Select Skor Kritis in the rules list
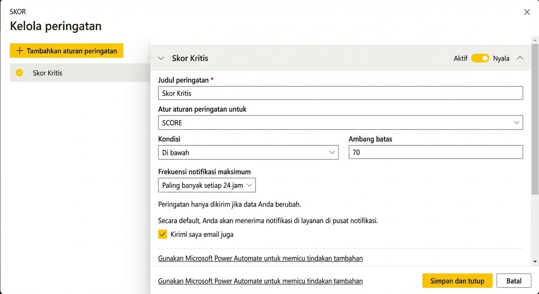Screen dimensions: 539x294 tap(47, 73)
